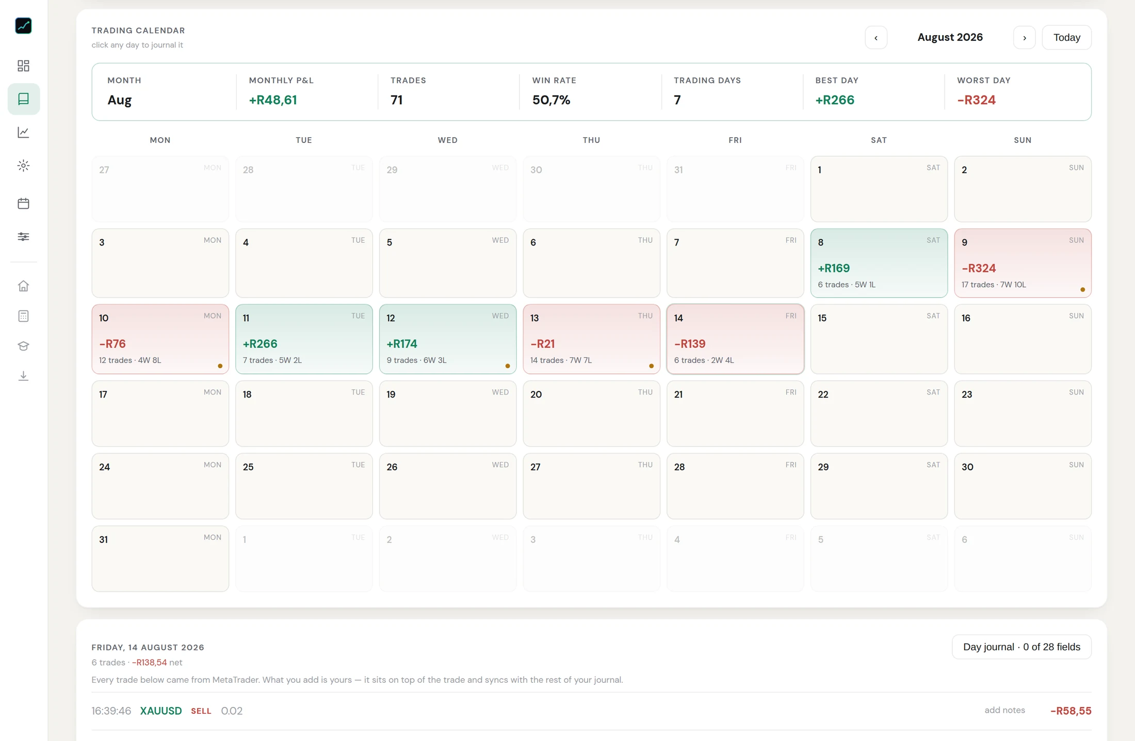Go to next month arrow
The height and width of the screenshot is (741, 1135).
coord(1024,38)
